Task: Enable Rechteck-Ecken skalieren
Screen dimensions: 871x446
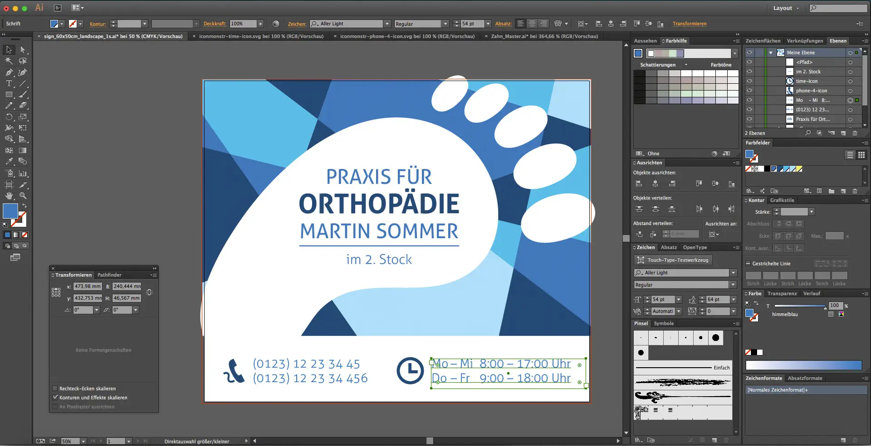Action: click(x=55, y=388)
